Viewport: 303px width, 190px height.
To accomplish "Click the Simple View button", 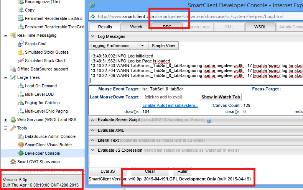I will [163, 46].
